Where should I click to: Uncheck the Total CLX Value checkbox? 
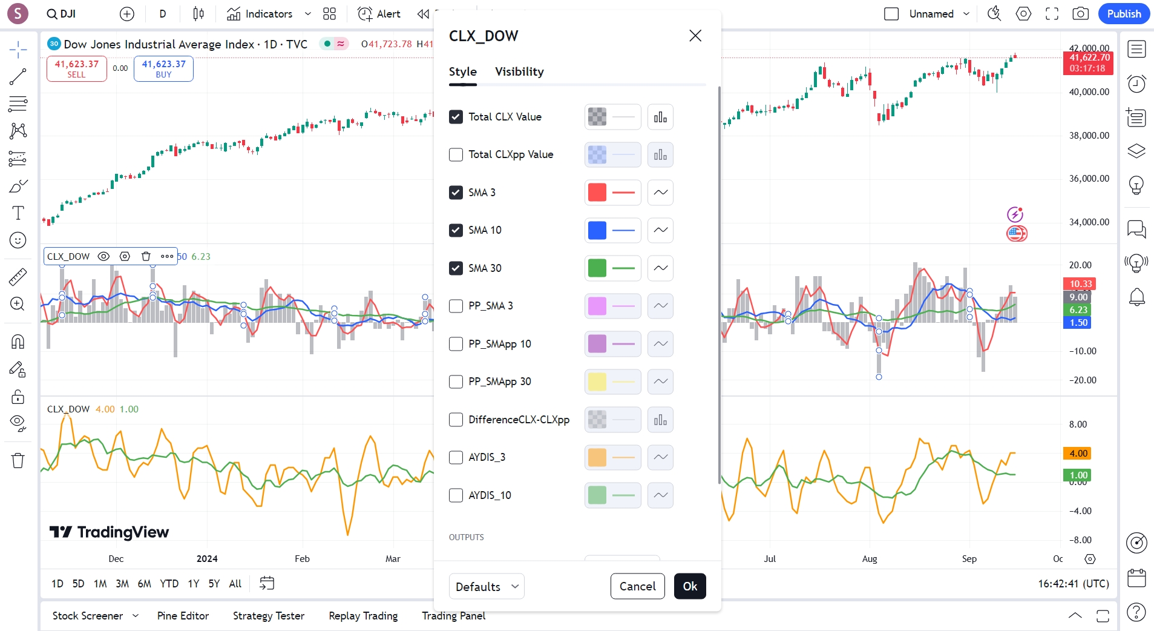tap(456, 117)
